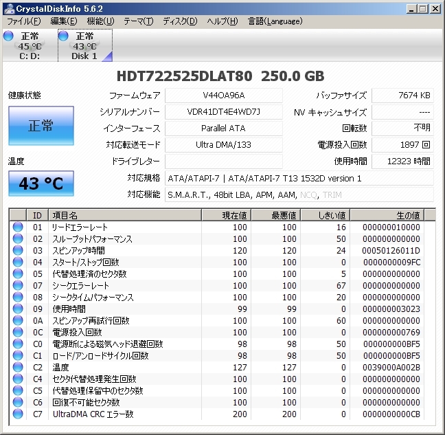Click status orb for Disk 1
Viewport: 445px width, 435px height.
pos(63,36)
